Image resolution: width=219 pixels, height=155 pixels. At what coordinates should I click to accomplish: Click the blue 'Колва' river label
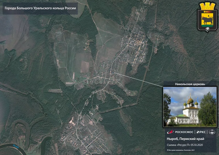[x=15, y=147]
